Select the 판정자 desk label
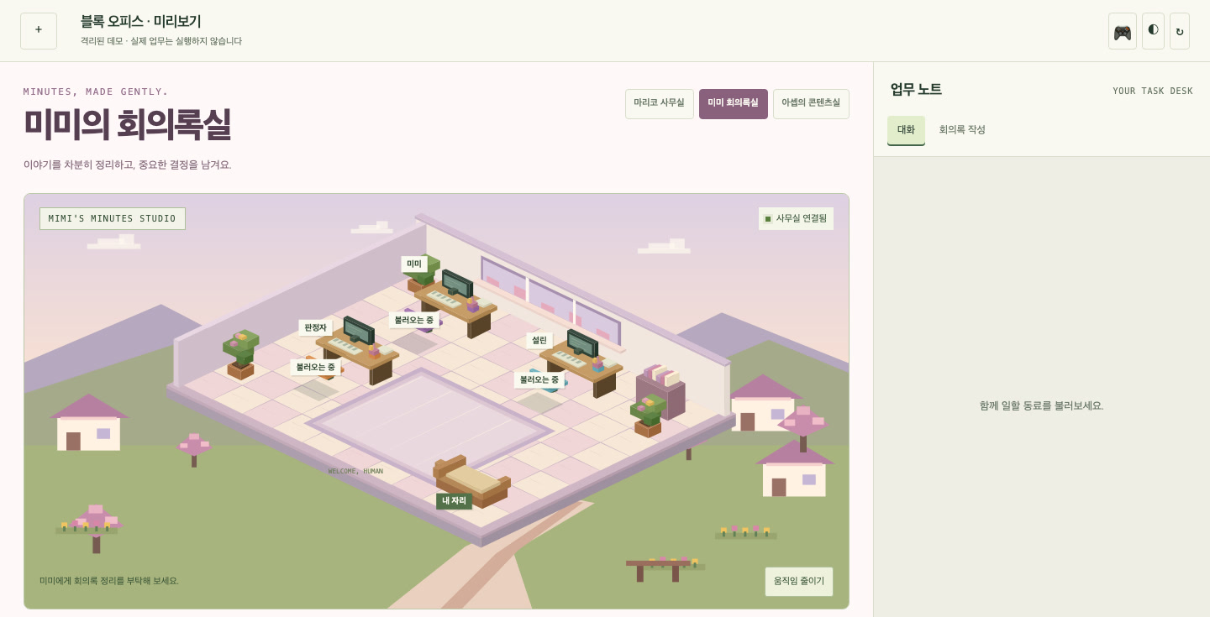1210x617 pixels. (315, 327)
